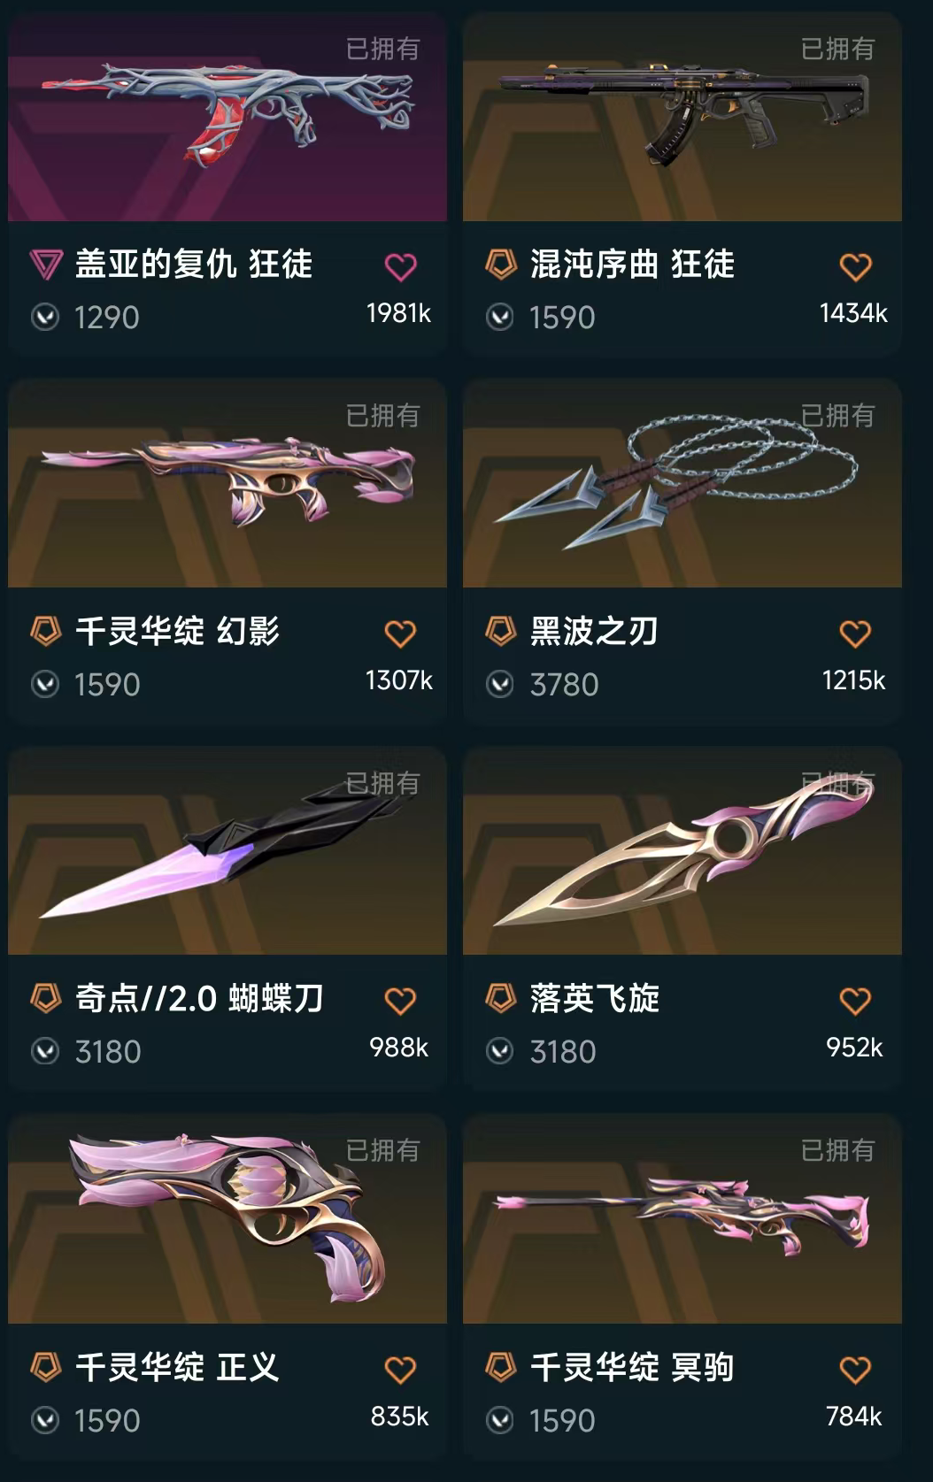Open the 盖亚的复仇 狂徒 weapon image
Image resolution: width=933 pixels, height=1482 pixels.
click(x=227, y=117)
